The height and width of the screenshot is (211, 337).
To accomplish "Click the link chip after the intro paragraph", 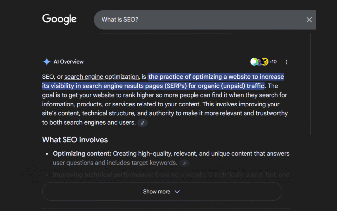I will [143, 123].
